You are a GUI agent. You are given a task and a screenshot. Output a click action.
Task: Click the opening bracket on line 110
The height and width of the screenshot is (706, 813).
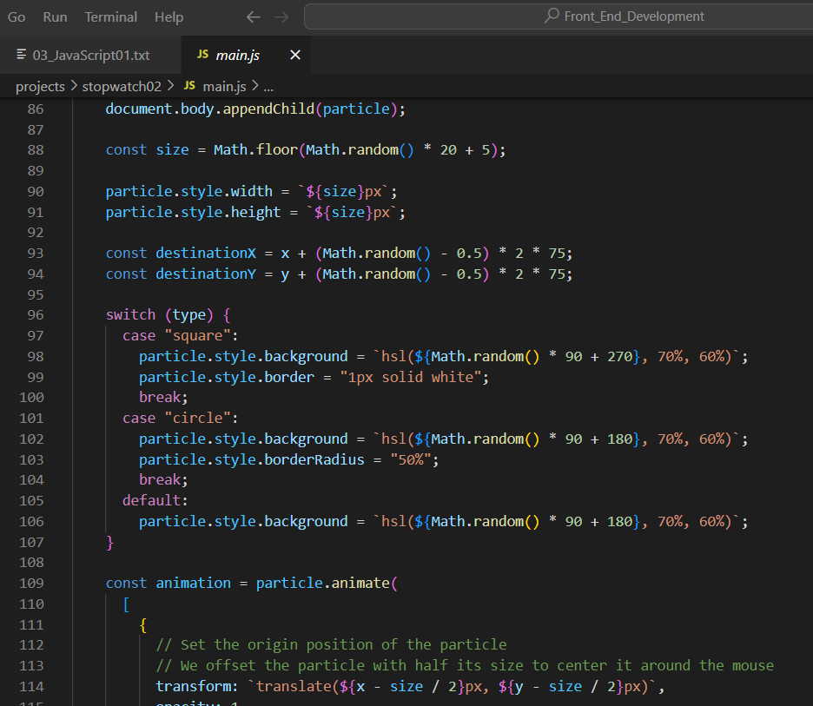[x=126, y=604]
